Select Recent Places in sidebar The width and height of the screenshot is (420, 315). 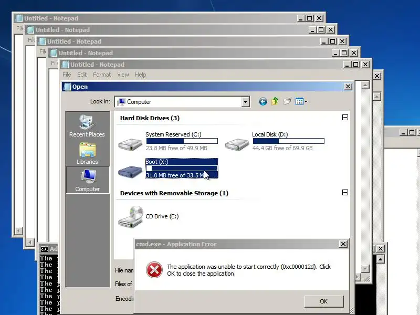point(87,126)
